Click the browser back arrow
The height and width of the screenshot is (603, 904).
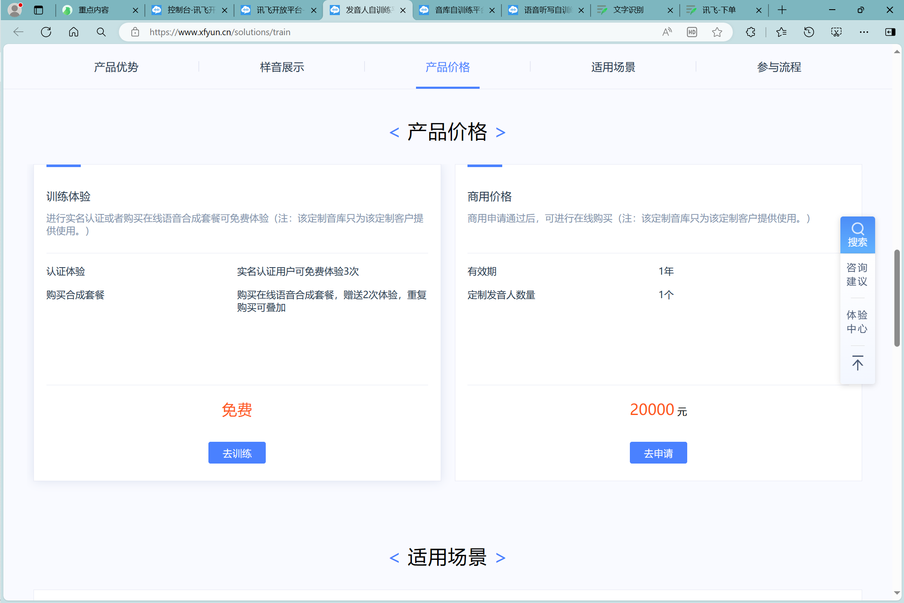point(18,32)
